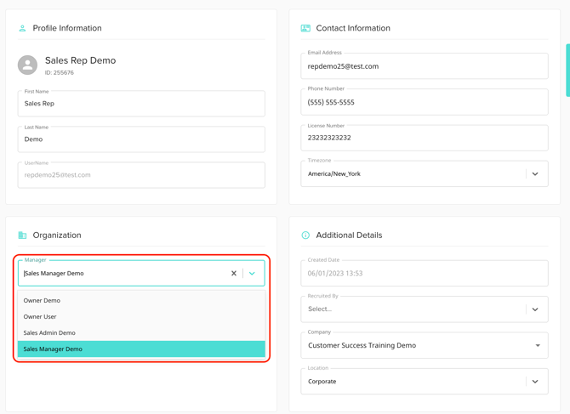Image resolution: width=570 pixels, height=414 pixels.
Task: Click the page's vertical scrollbar
Action: tap(567, 71)
